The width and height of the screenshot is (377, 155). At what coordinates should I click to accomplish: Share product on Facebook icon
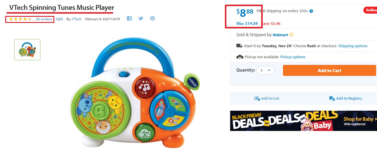coord(129,19)
